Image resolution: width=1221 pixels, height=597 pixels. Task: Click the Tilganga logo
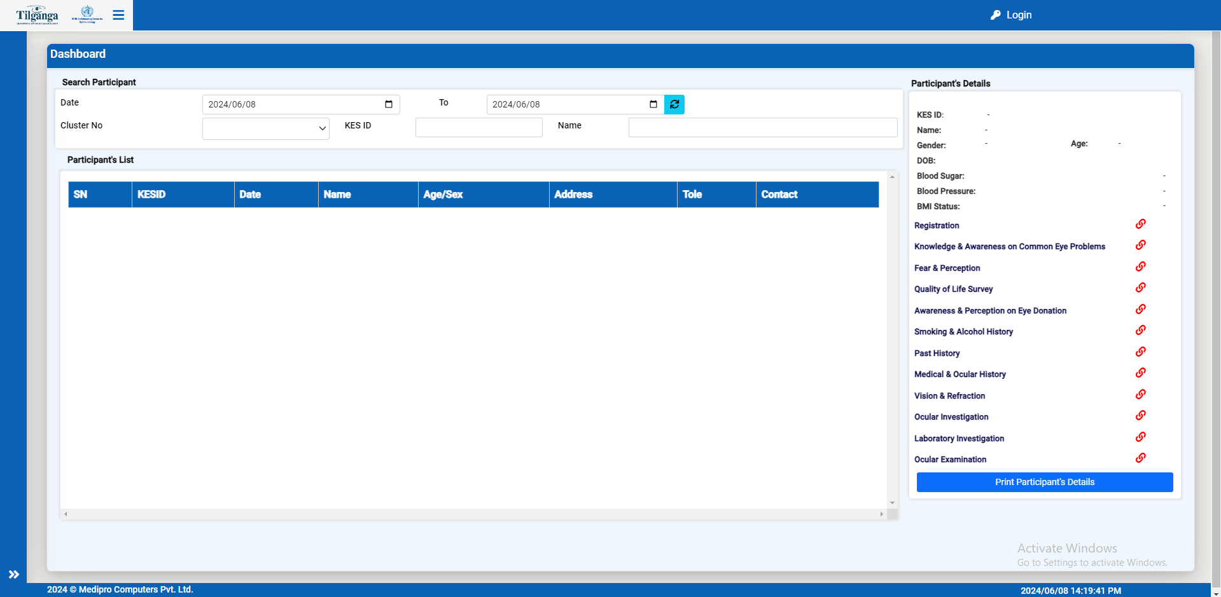[37, 15]
